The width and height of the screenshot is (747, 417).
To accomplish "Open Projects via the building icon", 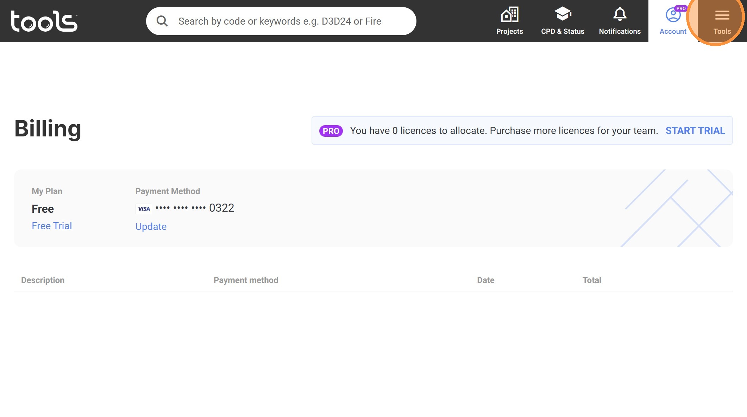I will point(509,15).
